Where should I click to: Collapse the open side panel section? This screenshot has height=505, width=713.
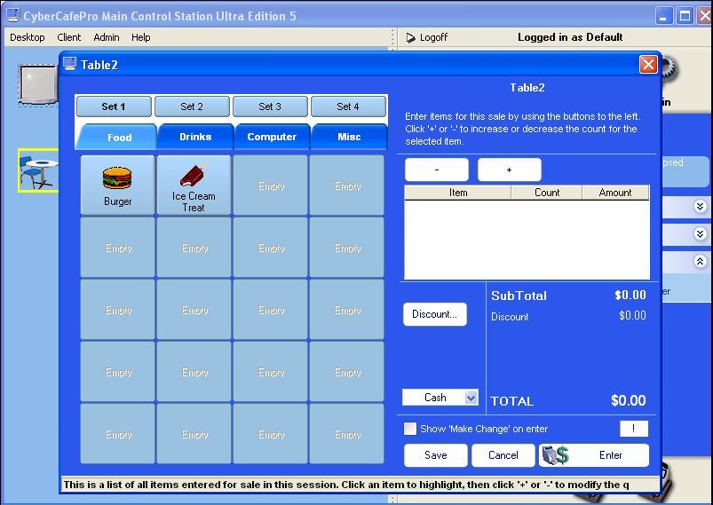(x=700, y=262)
